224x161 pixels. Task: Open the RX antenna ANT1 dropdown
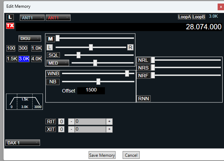click(x=32, y=18)
